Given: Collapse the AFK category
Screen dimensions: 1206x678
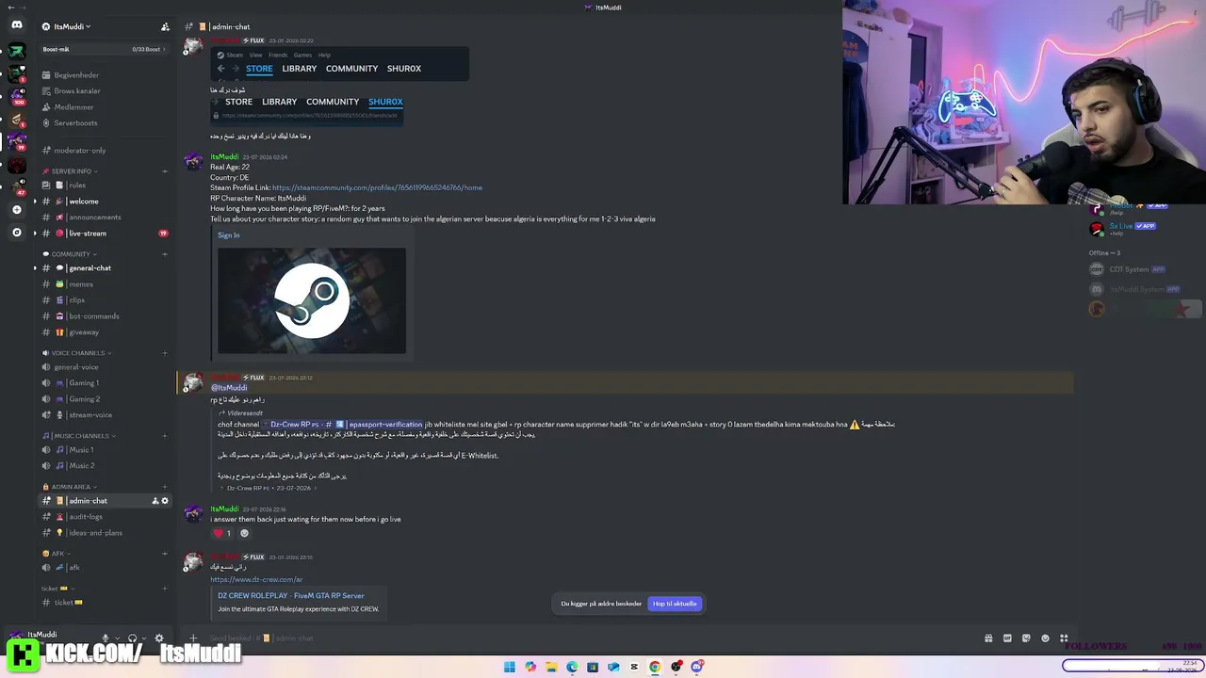Looking at the screenshot, I should (x=57, y=554).
